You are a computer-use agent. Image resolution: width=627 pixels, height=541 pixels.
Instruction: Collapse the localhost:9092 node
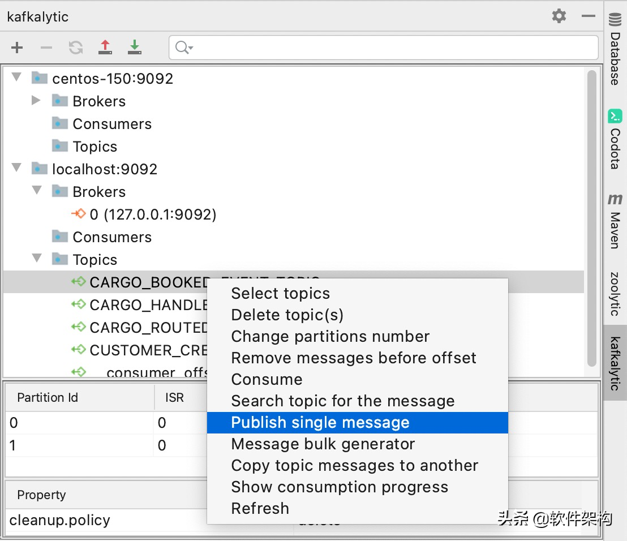[16, 168]
